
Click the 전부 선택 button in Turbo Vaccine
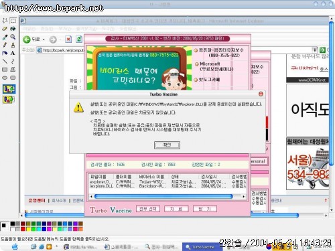(x=148, y=209)
